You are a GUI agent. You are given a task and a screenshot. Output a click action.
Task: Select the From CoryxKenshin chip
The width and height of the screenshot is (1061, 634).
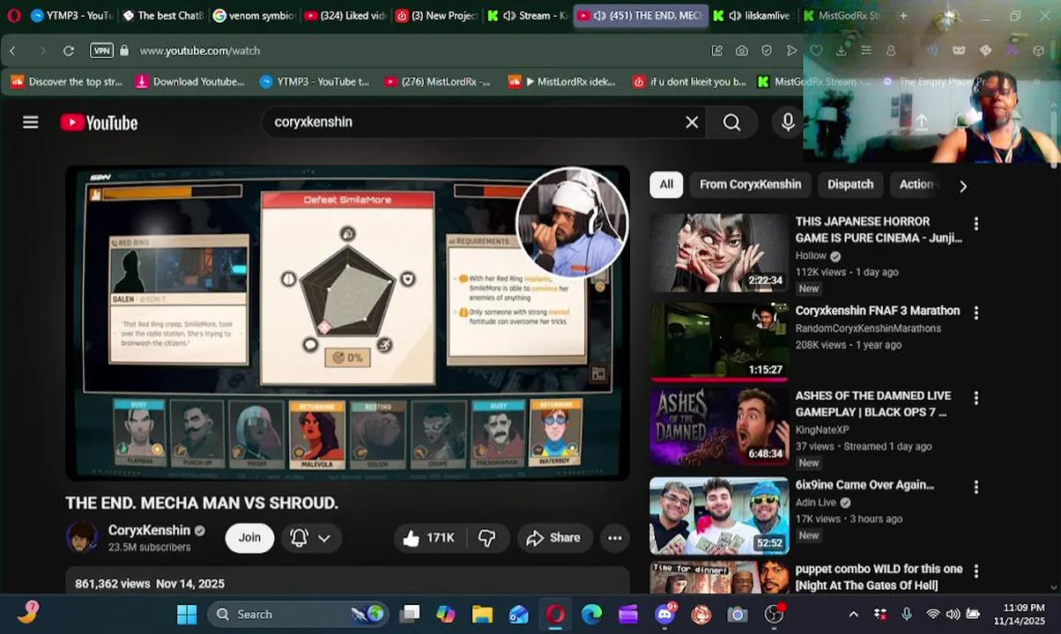coord(750,184)
